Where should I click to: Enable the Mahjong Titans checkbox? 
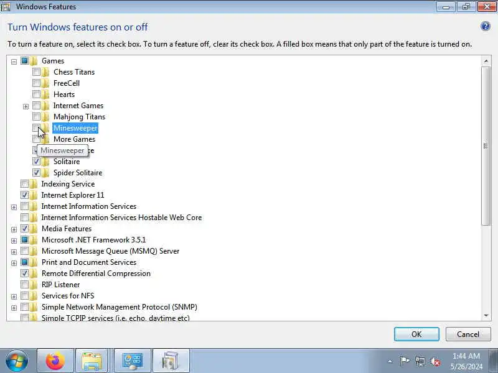click(x=36, y=116)
